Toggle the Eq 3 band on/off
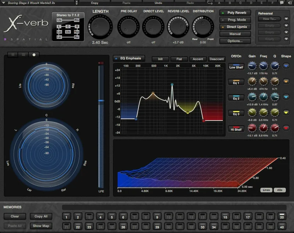Image resolution: width=294 pixels, height=233 pixels. (236, 113)
